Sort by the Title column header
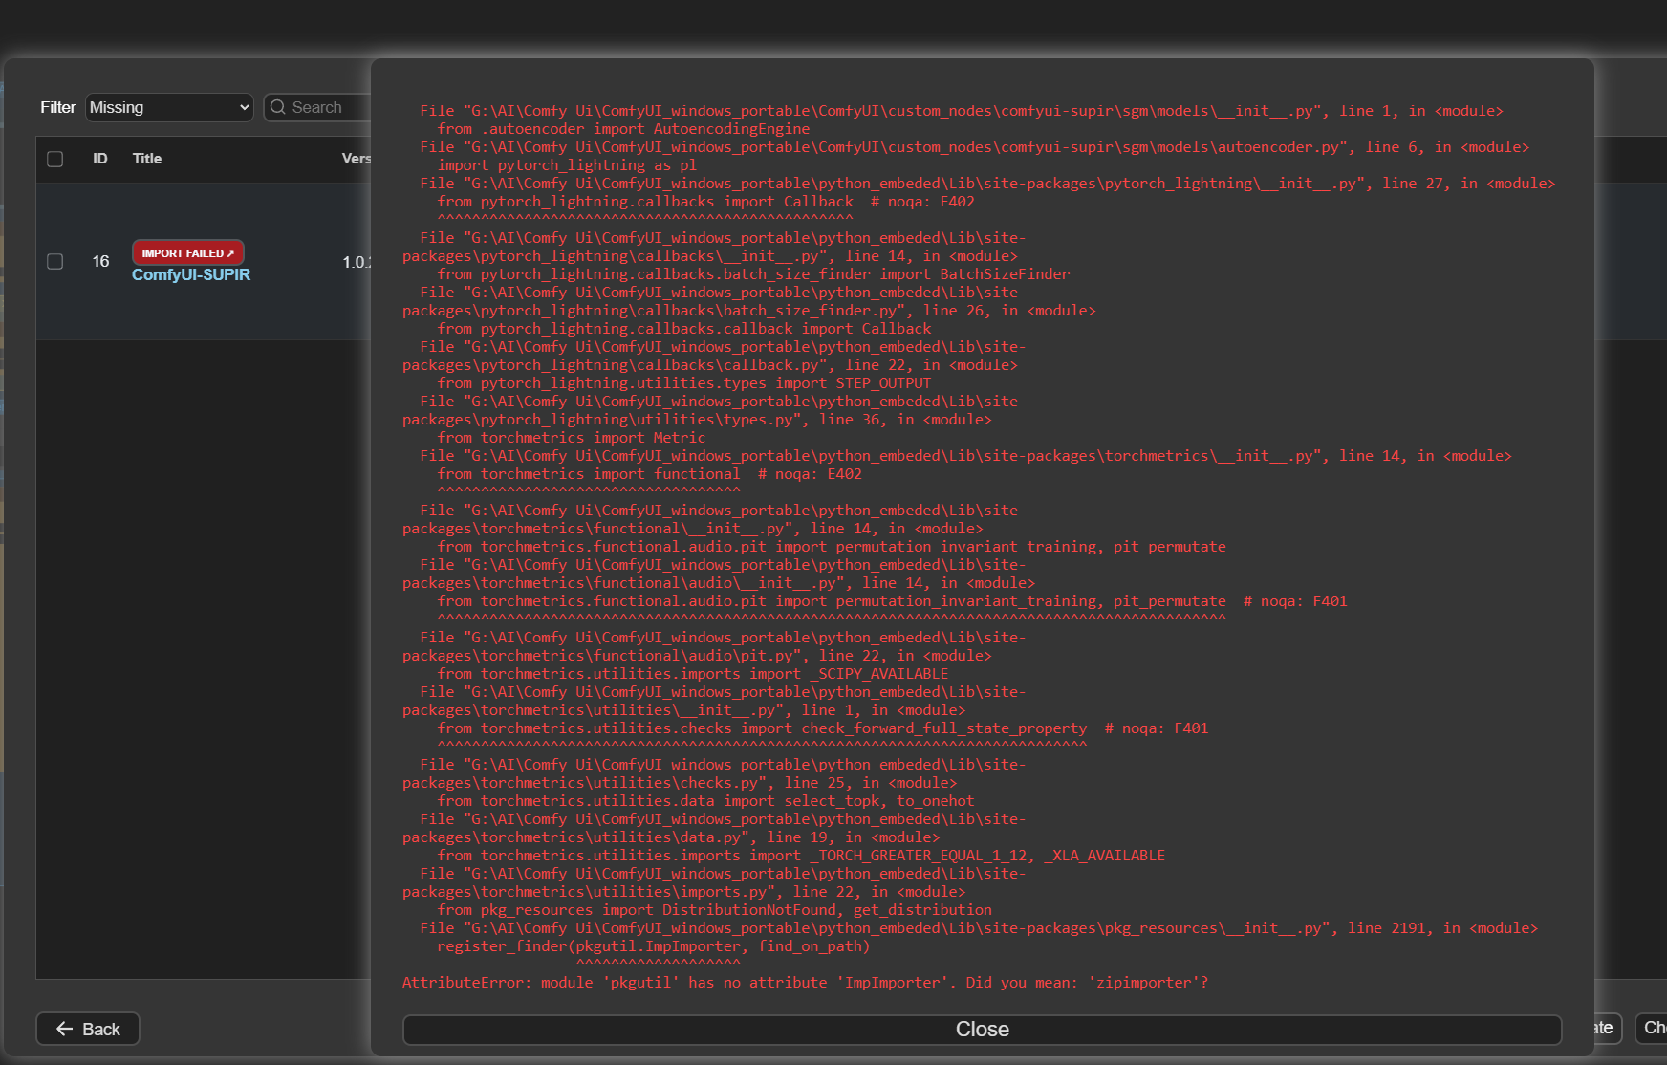This screenshot has height=1065, width=1667. (147, 159)
